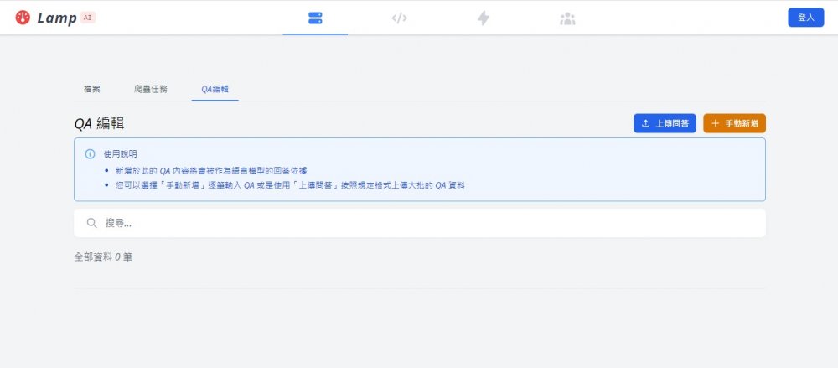Open the code embed icon tab
838x368 pixels.
pyautogui.click(x=400, y=18)
